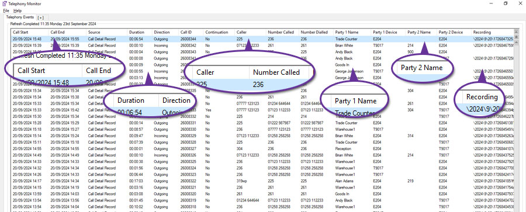
Task: Click the Telephony Monitor app icon
Action: (4, 4)
